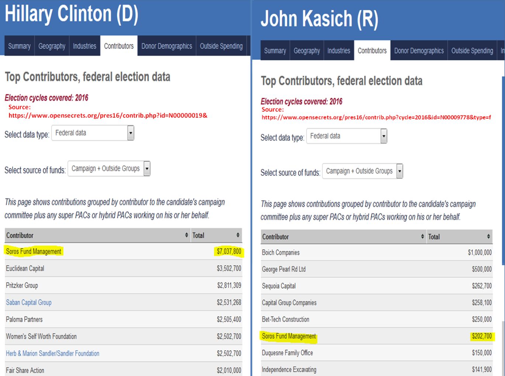
Task: Open Clinton's Campaign + Outside Groups dropdown
Action: click(109, 168)
